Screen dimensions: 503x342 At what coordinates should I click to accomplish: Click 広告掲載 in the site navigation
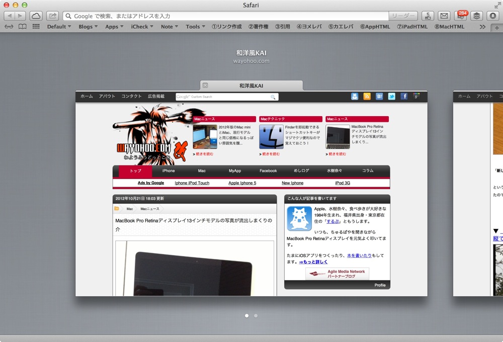coord(156,96)
